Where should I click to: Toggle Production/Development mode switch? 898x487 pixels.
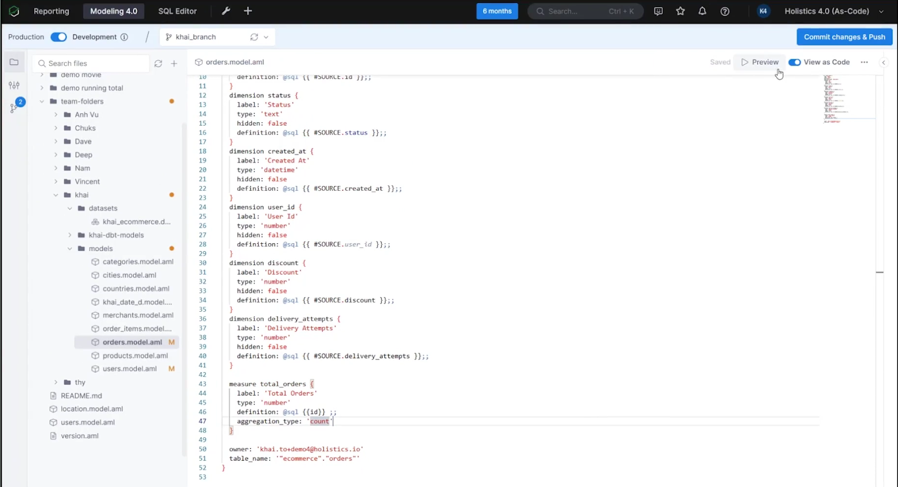click(58, 37)
